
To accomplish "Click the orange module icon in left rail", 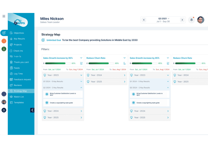I will (x=4, y=41).
